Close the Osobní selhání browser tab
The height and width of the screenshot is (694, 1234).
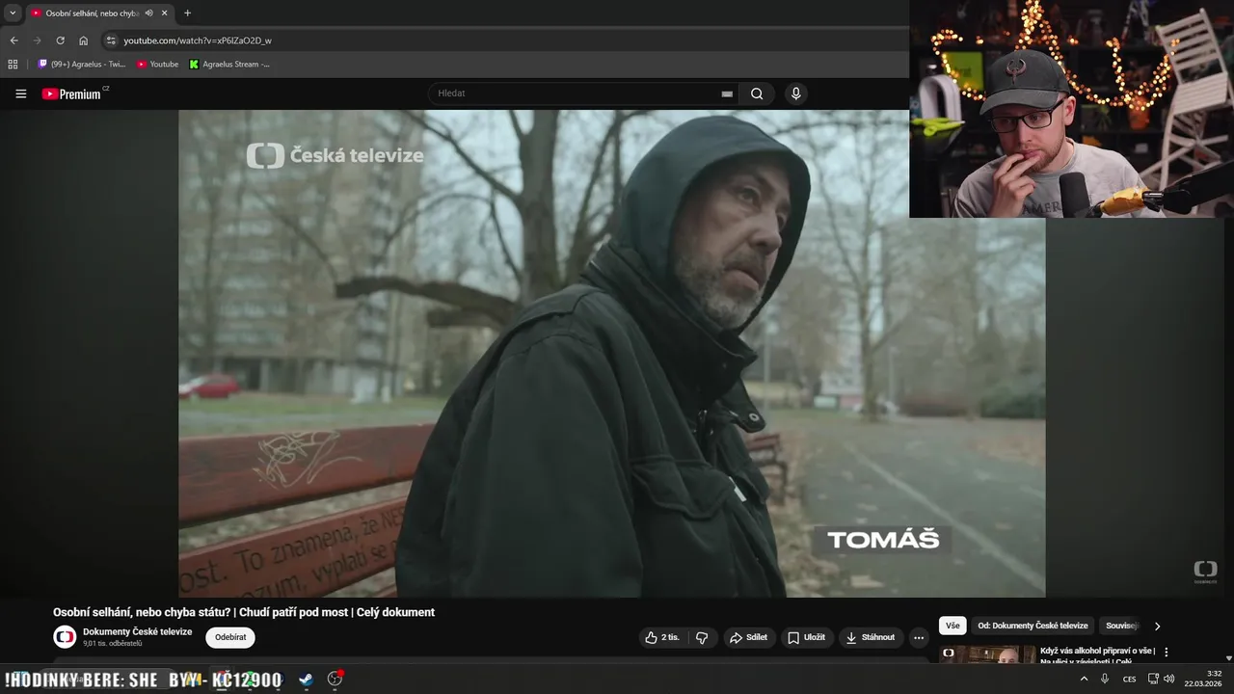pyautogui.click(x=164, y=13)
